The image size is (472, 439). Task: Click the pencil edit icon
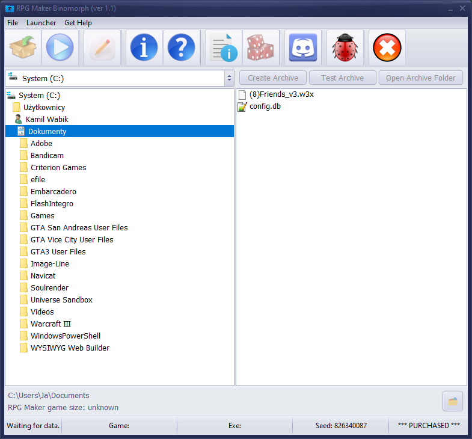click(102, 48)
